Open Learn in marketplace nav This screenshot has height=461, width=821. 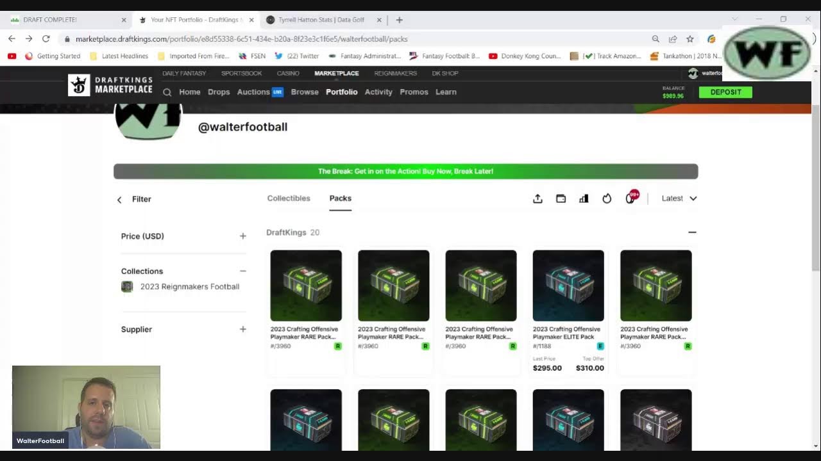[446, 92]
